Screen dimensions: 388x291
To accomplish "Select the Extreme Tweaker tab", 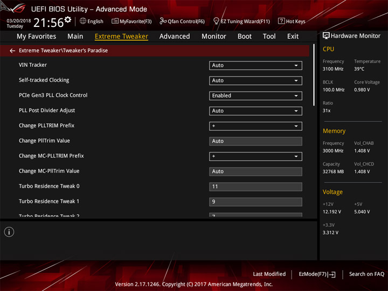I will pos(121,37).
